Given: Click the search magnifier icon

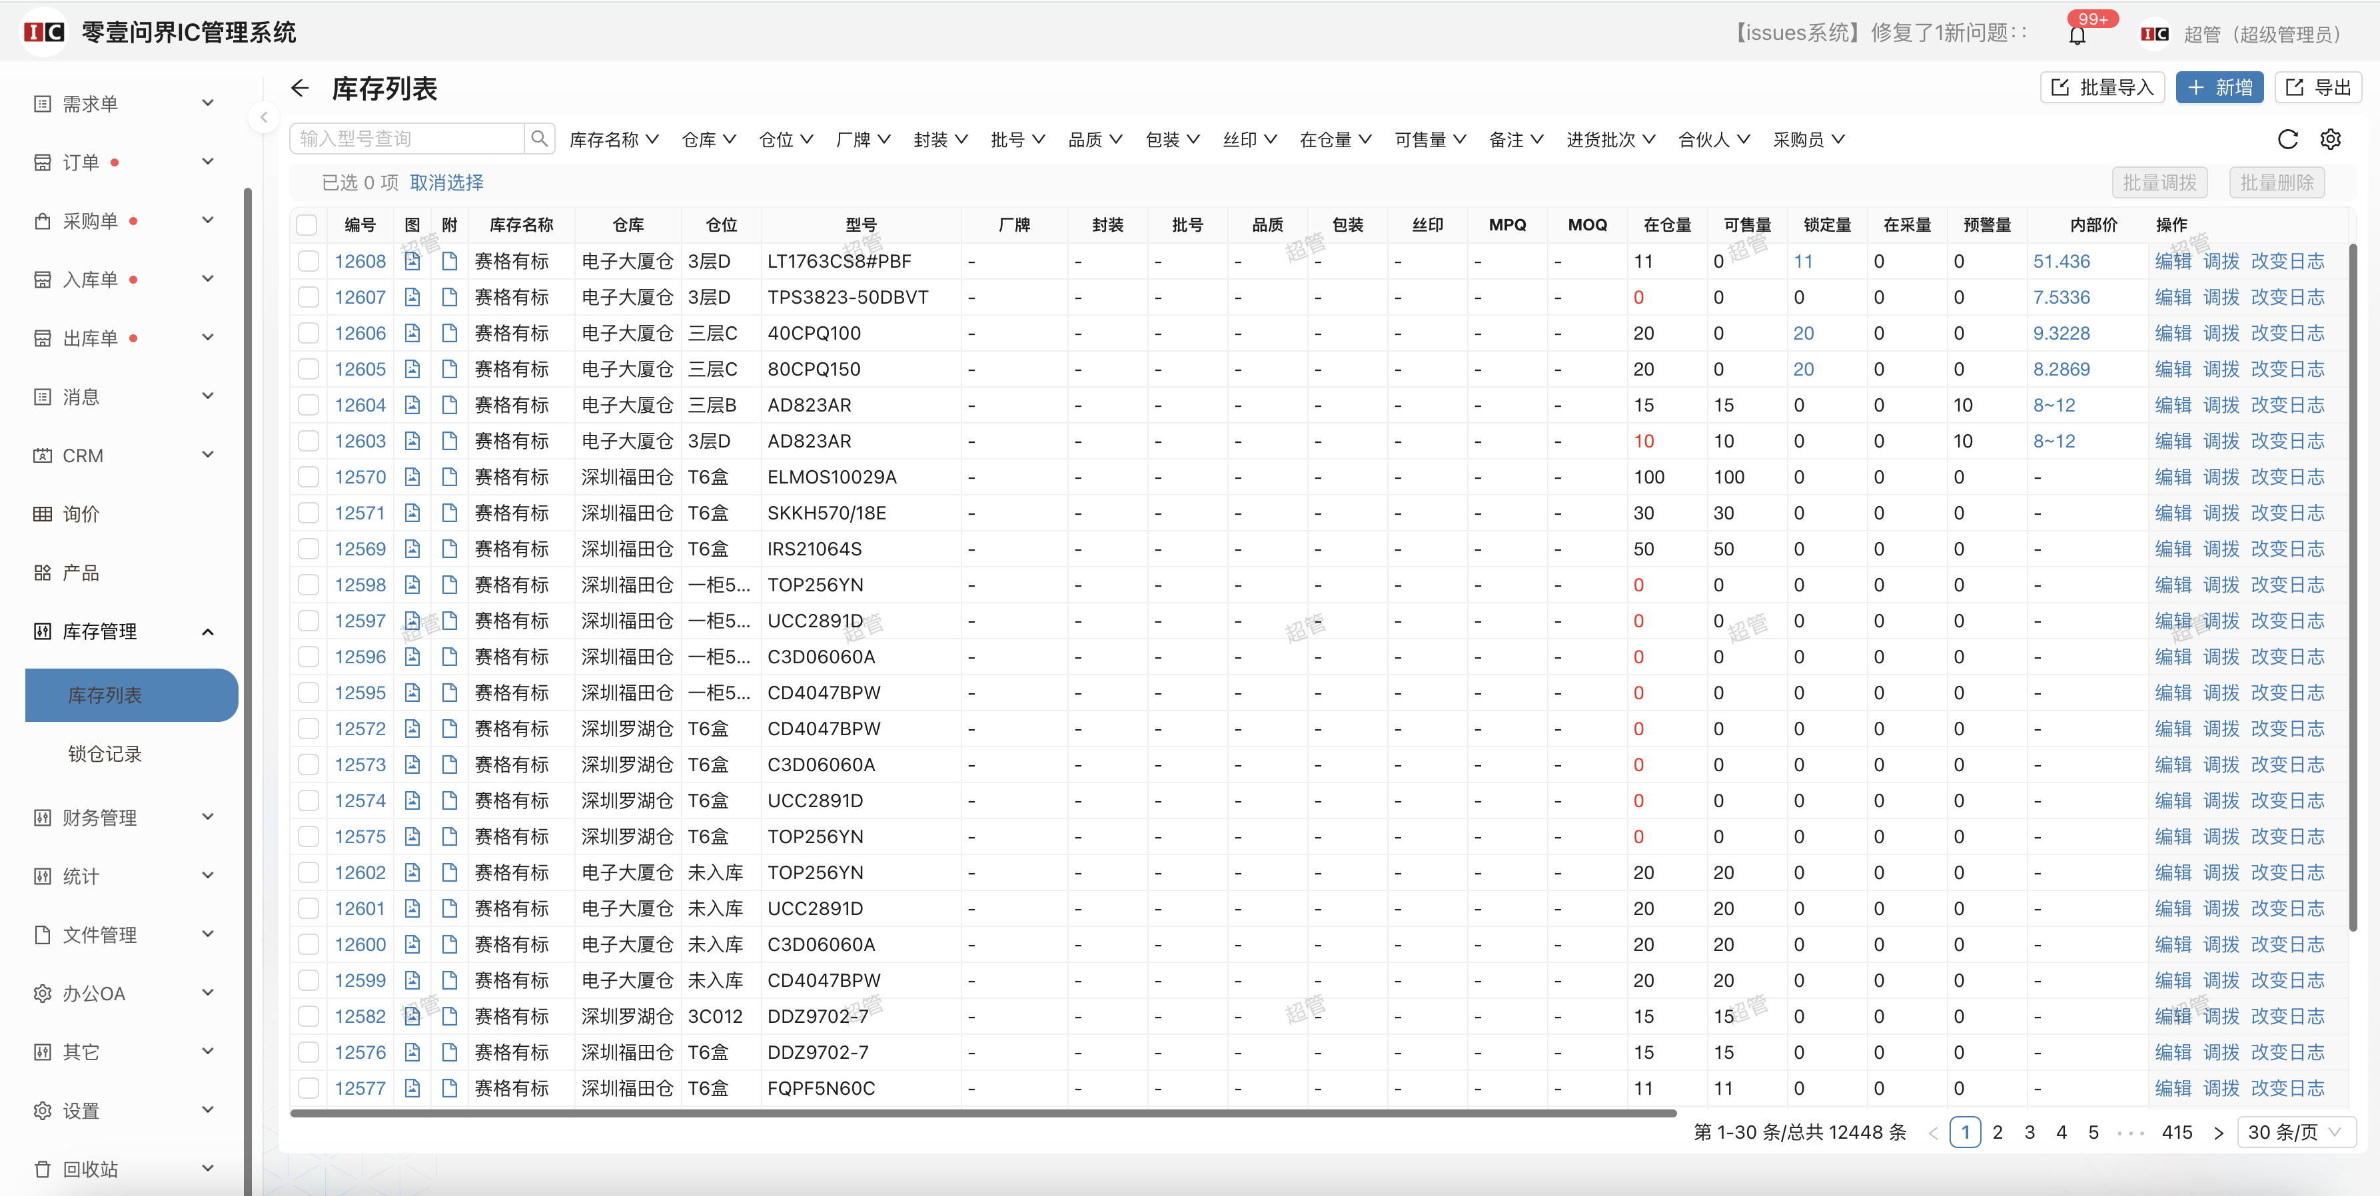Looking at the screenshot, I should 540,139.
